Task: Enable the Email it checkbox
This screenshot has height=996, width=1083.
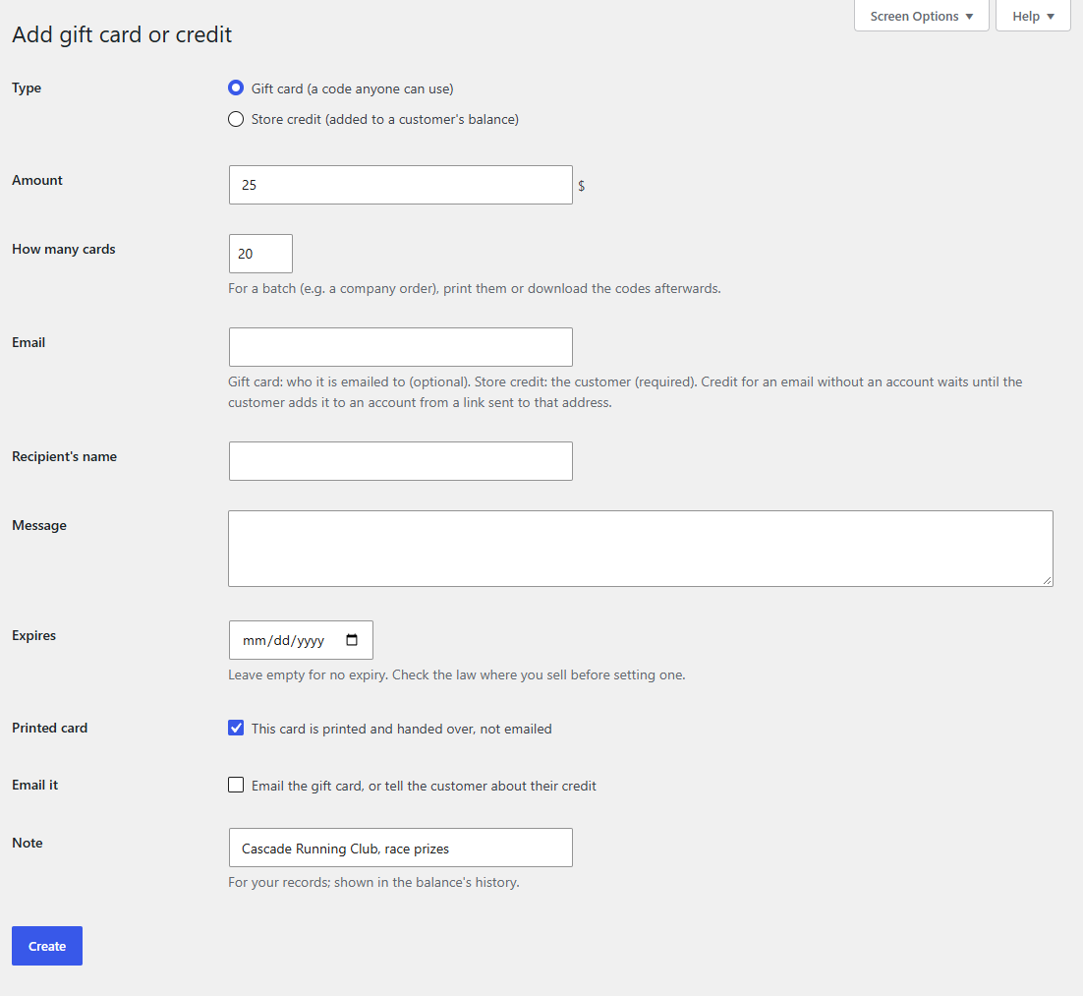Action: [236, 785]
